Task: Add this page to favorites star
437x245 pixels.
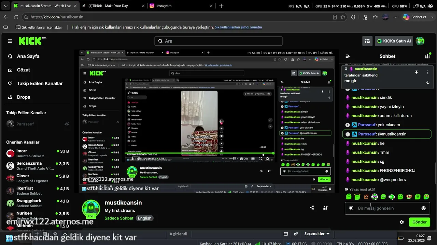Action: point(343,17)
